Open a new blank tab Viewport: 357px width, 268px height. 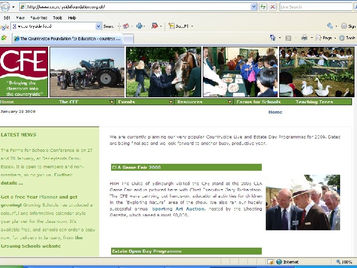[128, 39]
